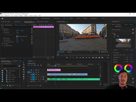The height and width of the screenshot is (102, 136).
Task: Click the Look preview thumbnail
Action: (123, 43)
